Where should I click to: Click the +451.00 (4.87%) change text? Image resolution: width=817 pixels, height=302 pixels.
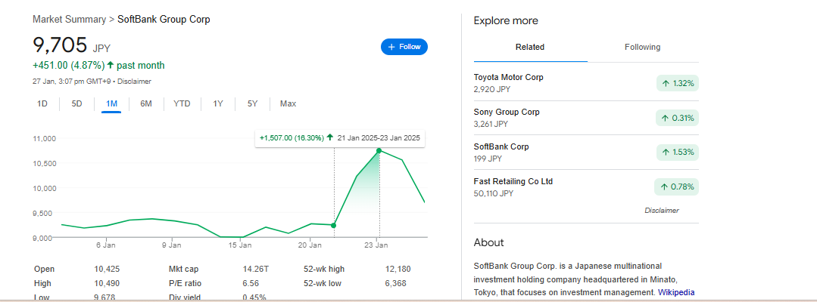pos(69,65)
